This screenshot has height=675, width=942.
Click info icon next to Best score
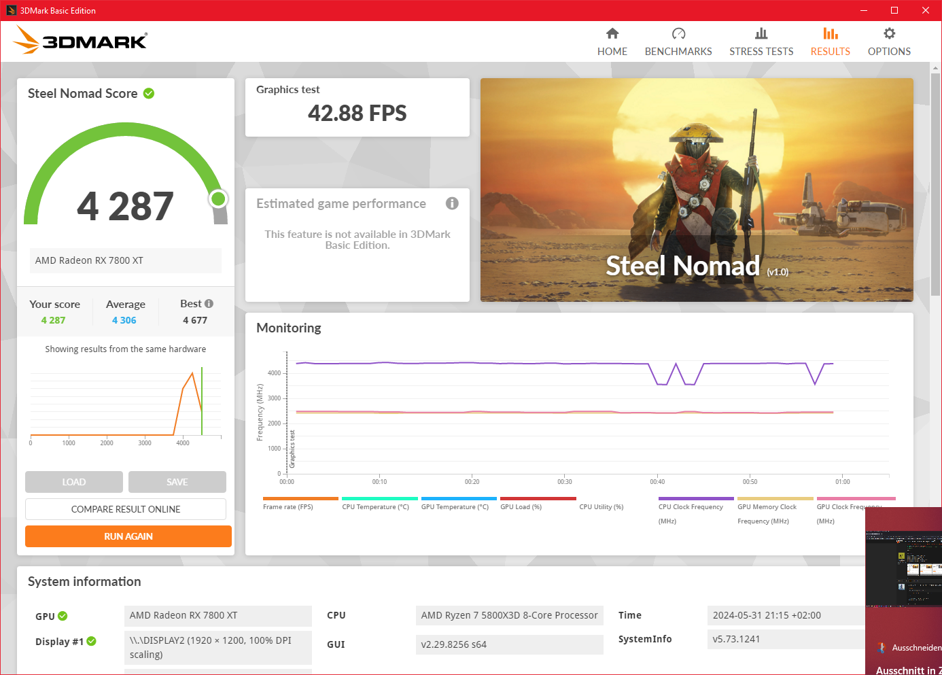[209, 304]
